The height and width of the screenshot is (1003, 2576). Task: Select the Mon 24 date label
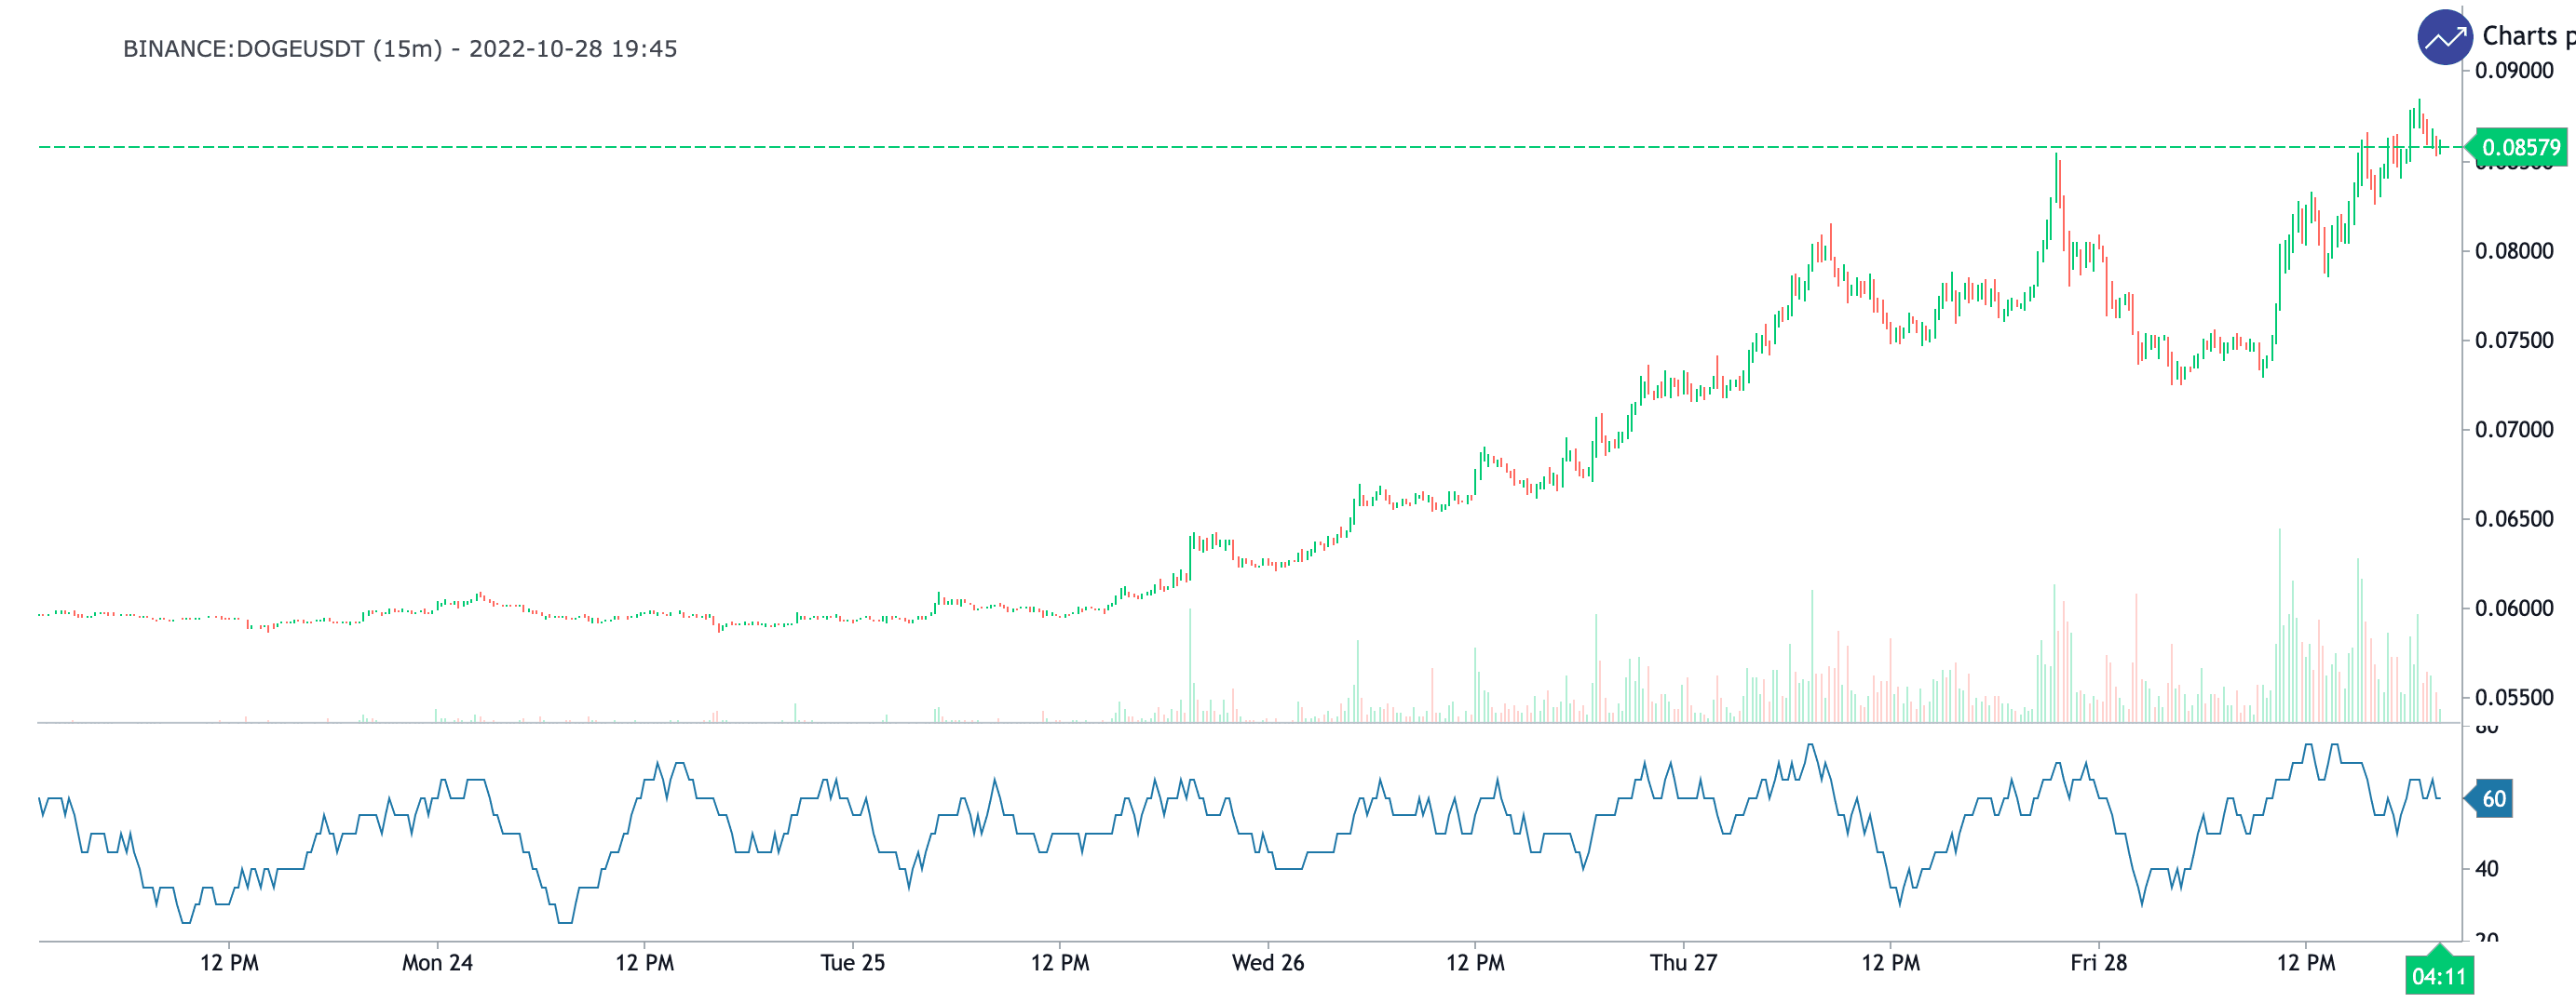click(437, 963)
